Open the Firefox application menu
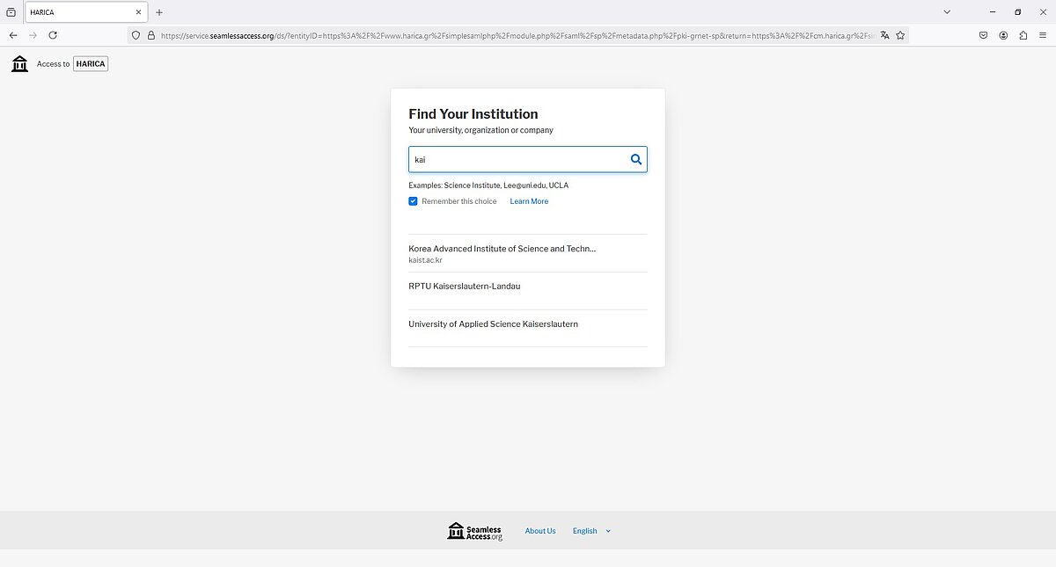This screenshot has width=1056, height=567. tap(1042, 35)
